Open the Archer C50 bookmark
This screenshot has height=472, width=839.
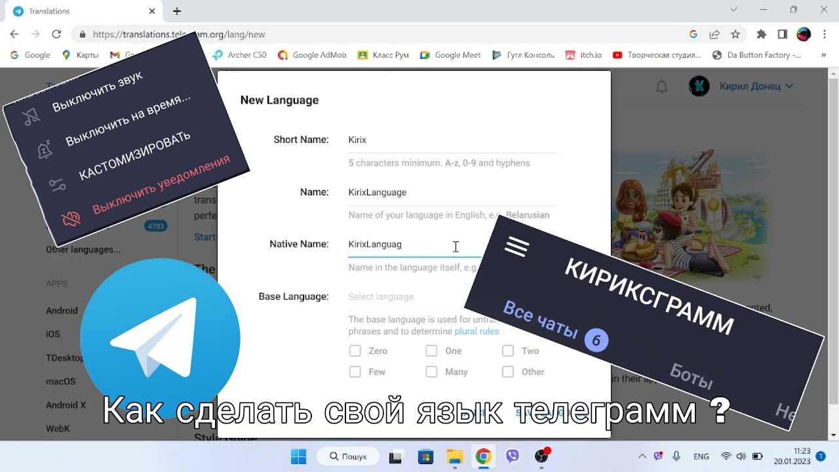240,55
